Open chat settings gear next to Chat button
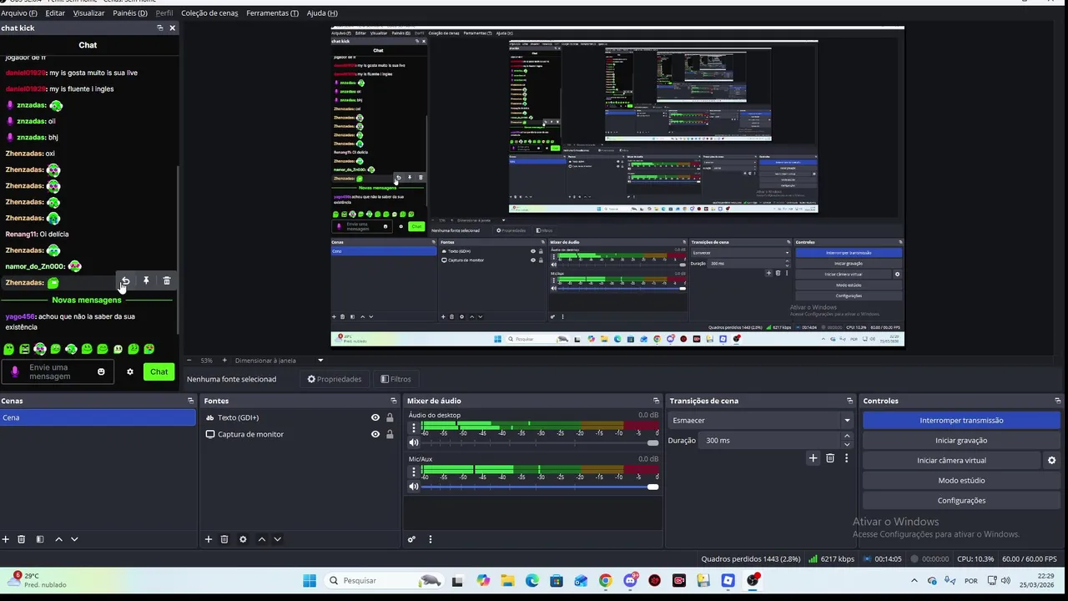This screenshot has width=1068, height=601. coord(130,371)
